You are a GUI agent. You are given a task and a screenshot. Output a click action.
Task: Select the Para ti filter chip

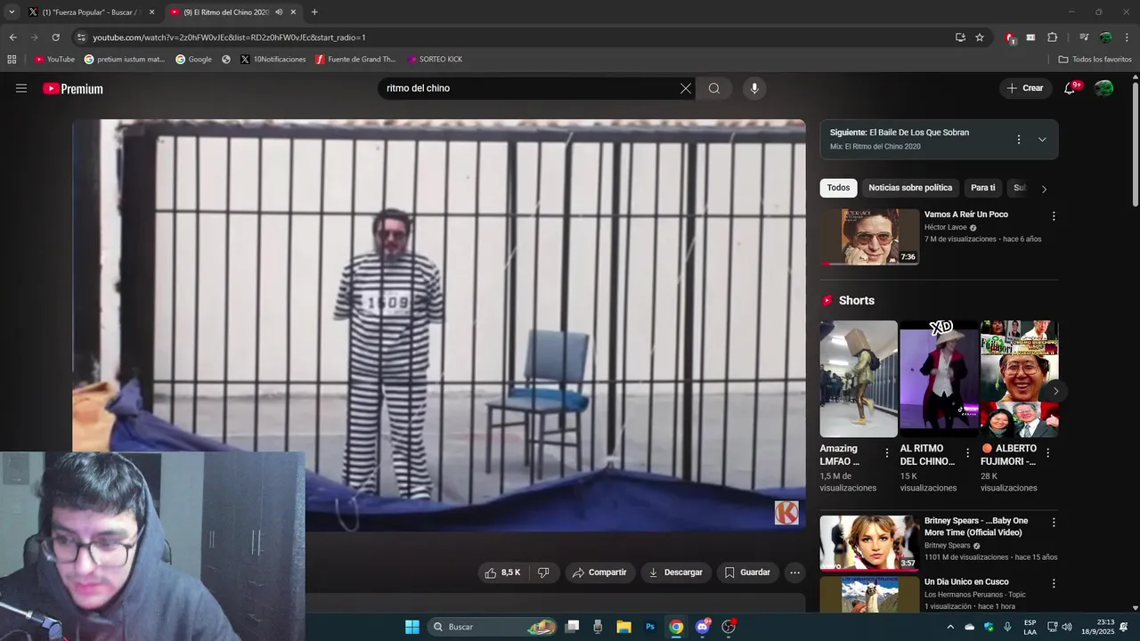click(x=983, y=188)
